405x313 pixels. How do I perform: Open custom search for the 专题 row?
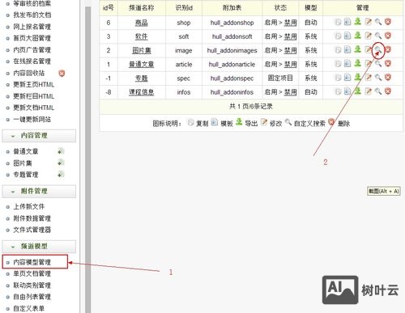pyautogui.click(x=378, y=78)
